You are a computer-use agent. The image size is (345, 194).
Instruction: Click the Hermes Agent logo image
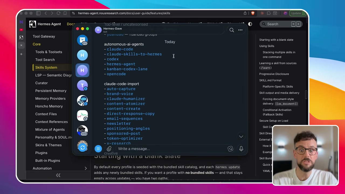pos(33,24)
